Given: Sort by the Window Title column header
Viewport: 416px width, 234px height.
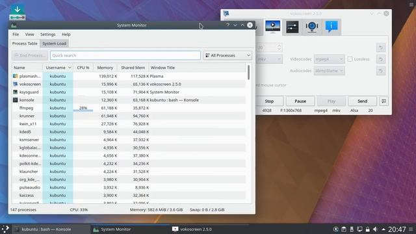Looking at the screenshot, I should click(x=197, y=68).
